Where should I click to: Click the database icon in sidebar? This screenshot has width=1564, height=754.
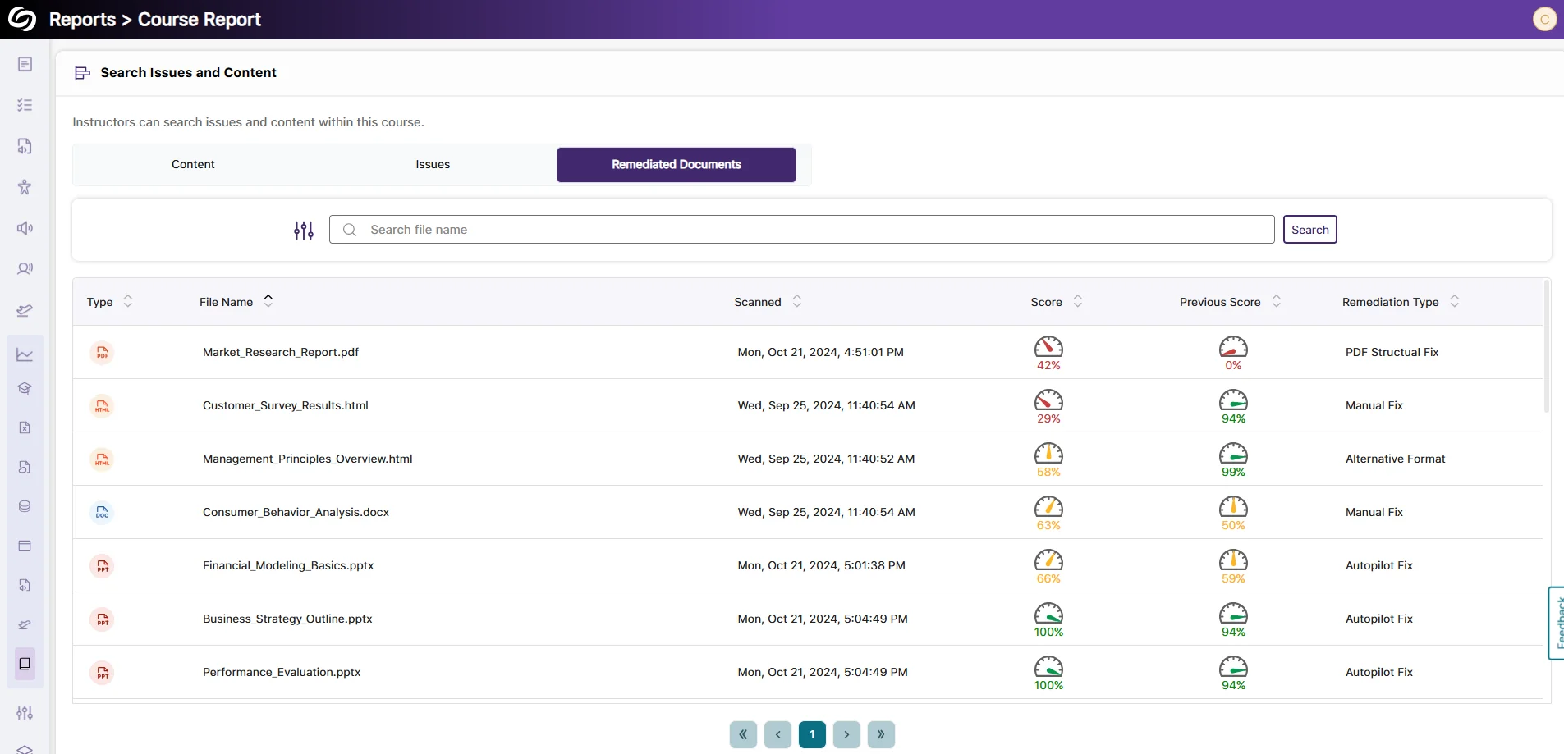(x=25, y=506)
